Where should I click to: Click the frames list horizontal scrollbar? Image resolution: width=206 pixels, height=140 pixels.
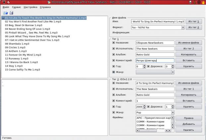tap(154, 130)
